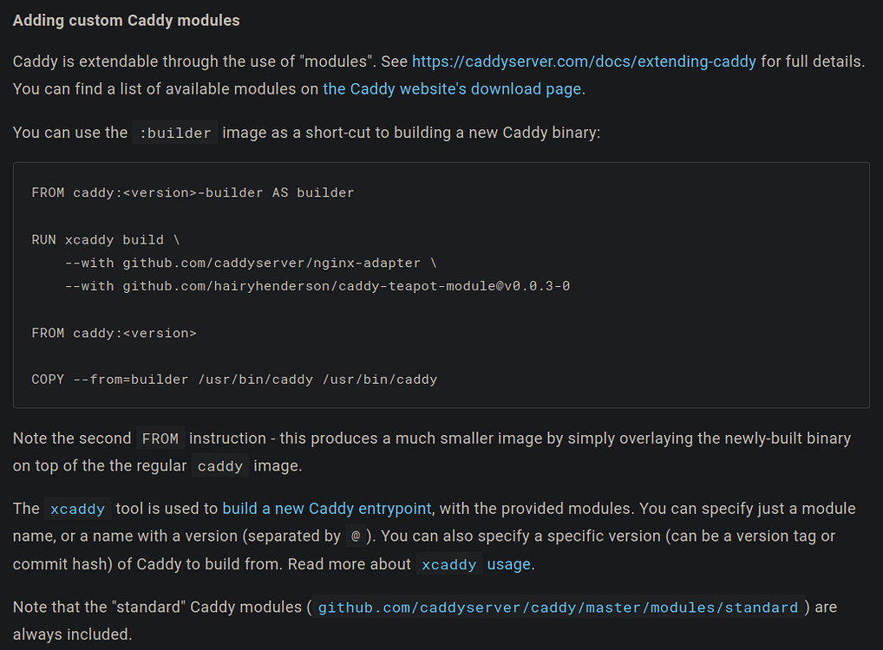Click the Adding custom Caddy modules heading
Screen dimensions: 883x650
(x=126, y=20)
